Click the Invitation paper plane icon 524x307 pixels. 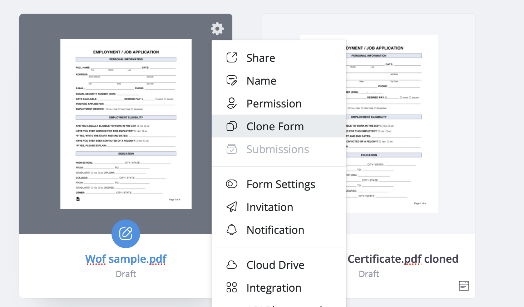click(x=232, y=207)
